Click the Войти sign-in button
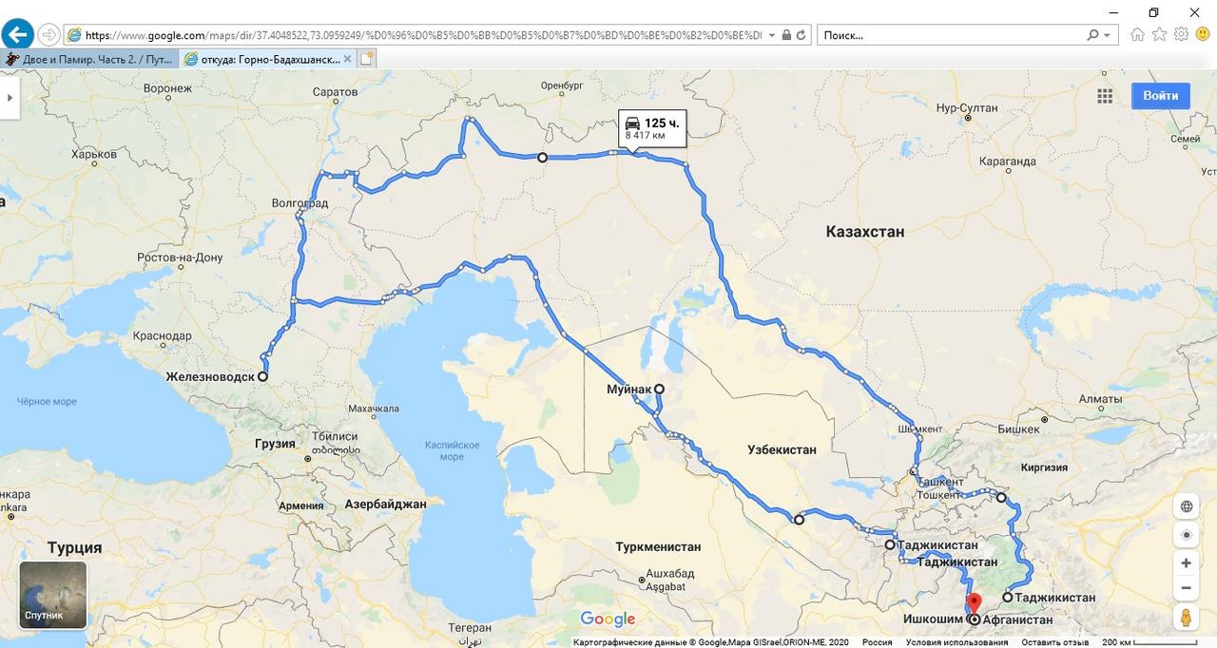 (1160, 96)
